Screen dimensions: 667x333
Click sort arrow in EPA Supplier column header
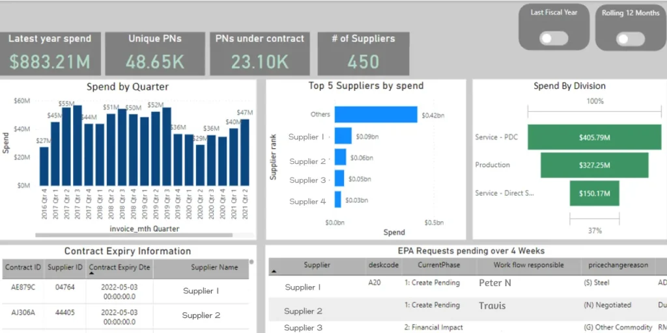[274, 272]
